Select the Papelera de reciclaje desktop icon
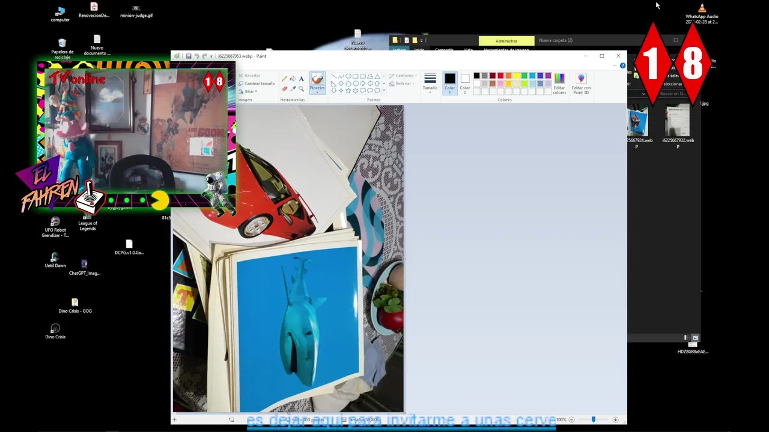The height and width of the screenshot is (432, 769). [x=62, y=49]
